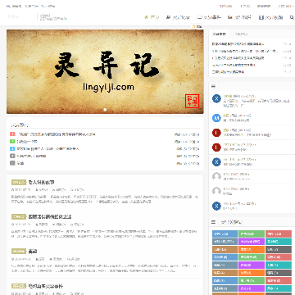Image resolution: width=295 pixels, height=295 pixels.
Task: Select the carousel dot indicator
Action: (105, 110)
